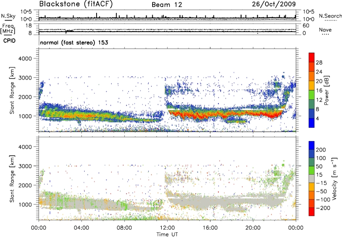Click the 28 label on Power colorbar
Image resolution: width=342 pixels, height=237 pixels.
point(319,62)
